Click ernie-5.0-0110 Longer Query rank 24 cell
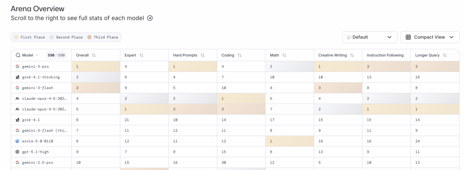Screen dimensions: 464x170 click(x=435, y=141)
